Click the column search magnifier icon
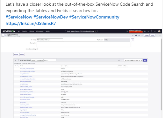The image size is (165, 118). pos(18,66)
